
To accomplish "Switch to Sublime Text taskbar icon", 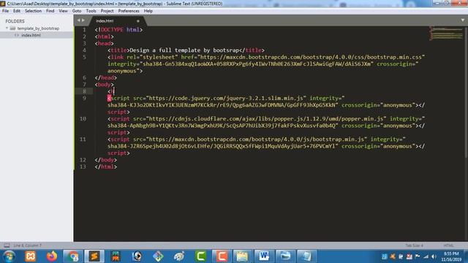I will click(x=94, y=256).
